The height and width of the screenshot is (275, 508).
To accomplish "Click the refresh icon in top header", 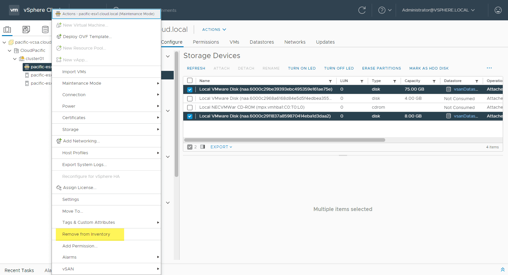I will (362, 10).
